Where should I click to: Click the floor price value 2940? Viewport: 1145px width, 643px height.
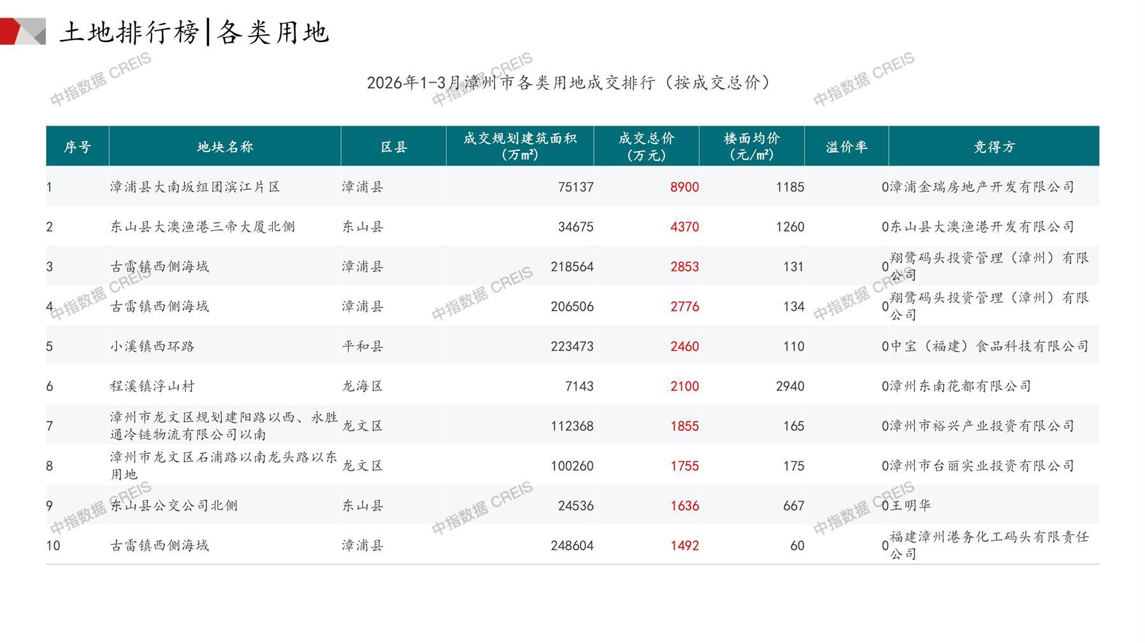coord(789,386)
